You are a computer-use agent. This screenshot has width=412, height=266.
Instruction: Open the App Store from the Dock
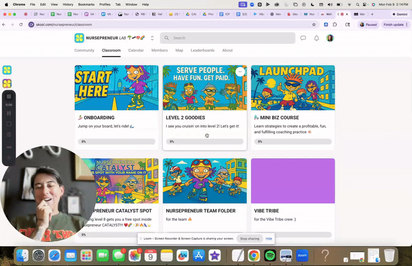pos(199,255)
